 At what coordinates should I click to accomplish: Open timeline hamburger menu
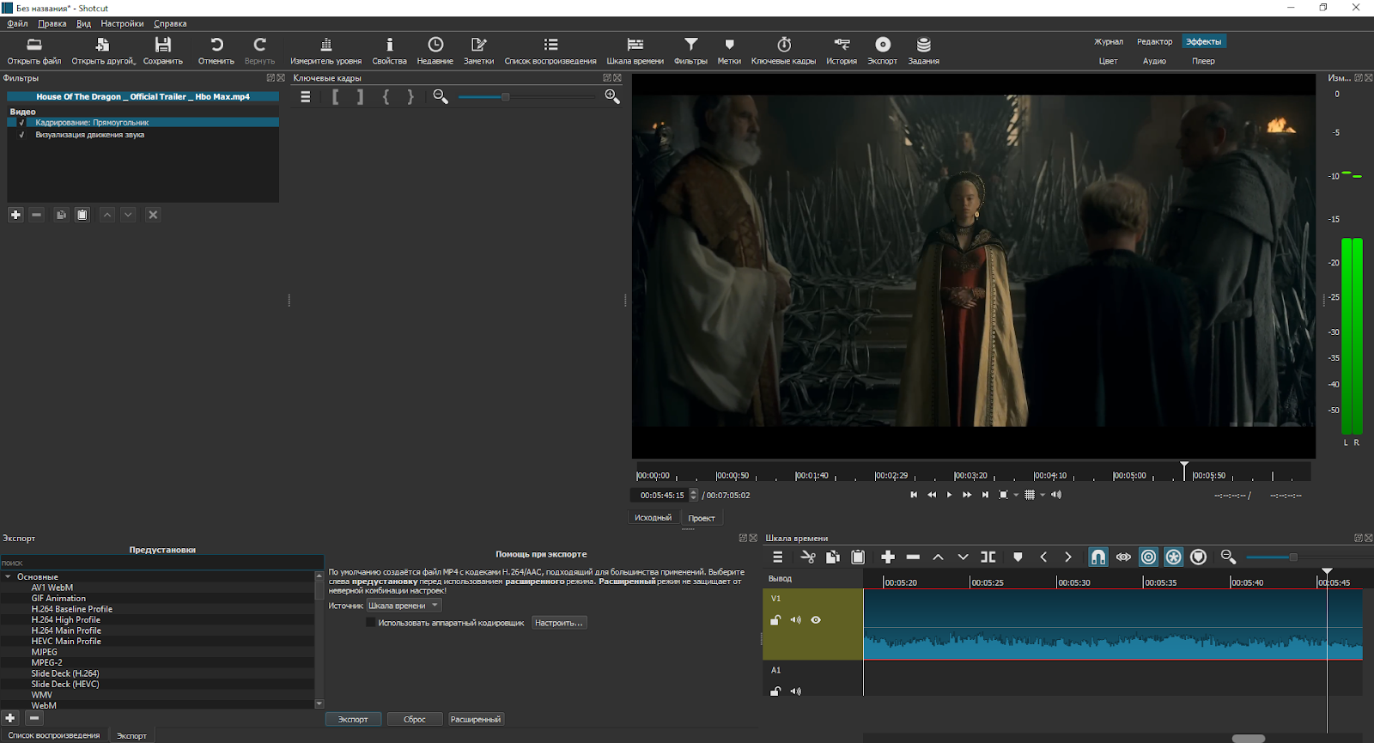coord(778,557)
